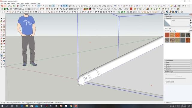Choose the Tape Measure tool
This screenshot has width=192, height=108.
click(1, 47)
